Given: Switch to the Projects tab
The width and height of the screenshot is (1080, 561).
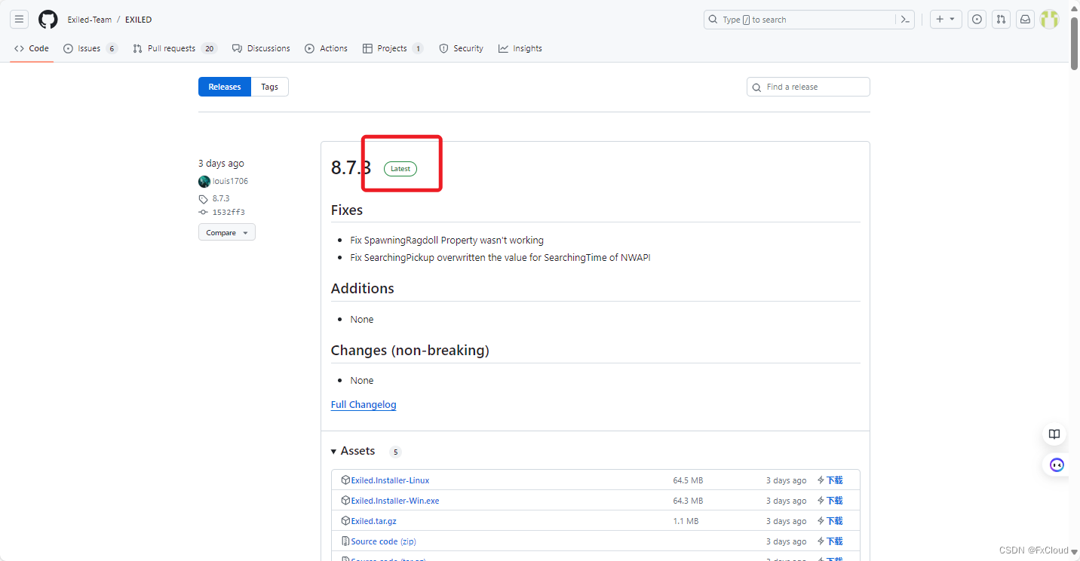Looking at the screenshot, I should point(393,48).
